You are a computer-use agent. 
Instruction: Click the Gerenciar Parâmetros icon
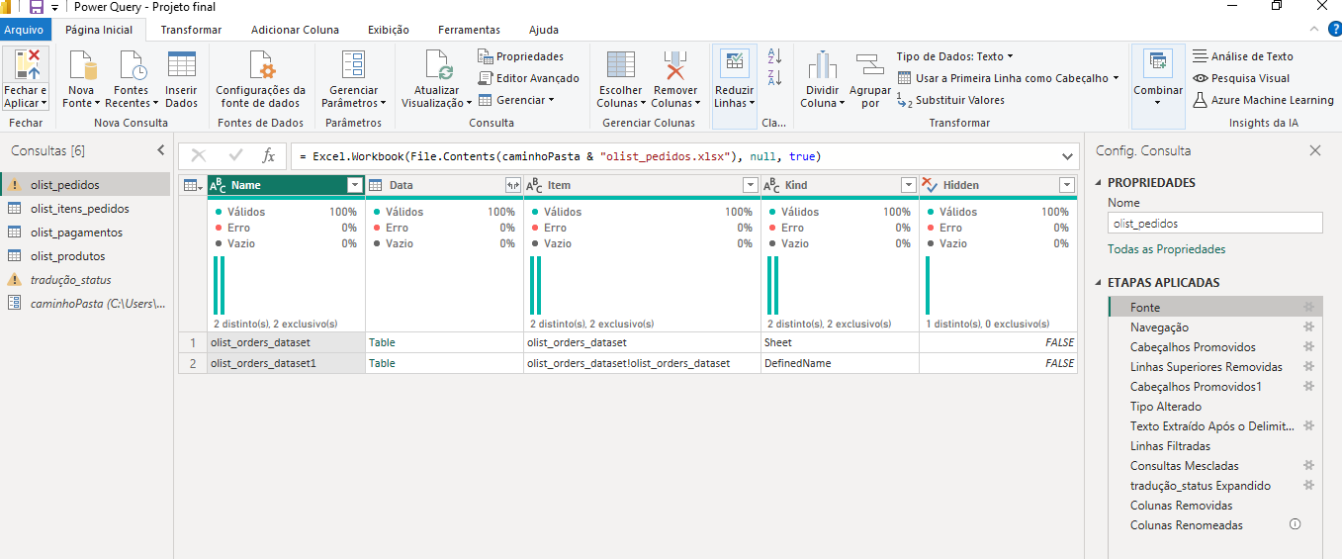coord(353,65)
